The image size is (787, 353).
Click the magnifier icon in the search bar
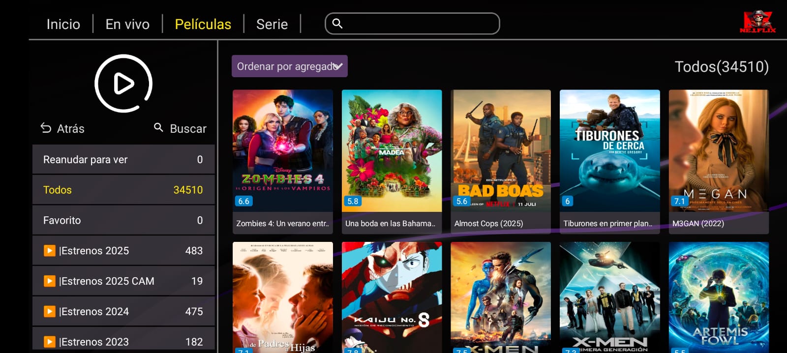coord(337,24)
